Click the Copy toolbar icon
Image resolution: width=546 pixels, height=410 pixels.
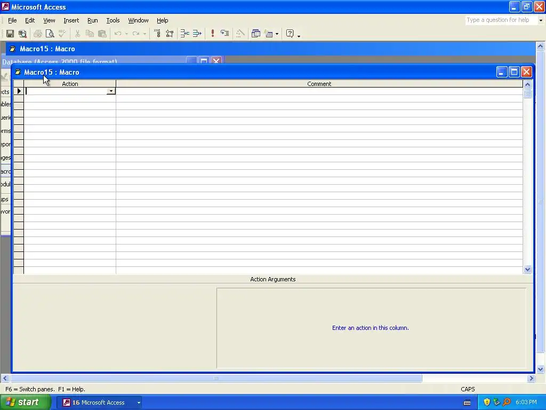pos(90,34)
